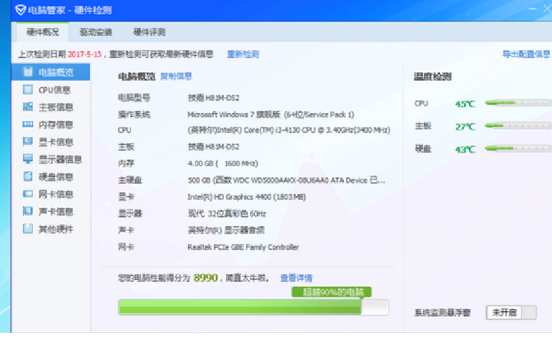Screen dimensions: 552x345
Task: Switch to the 硬件概况 tab
Action: point(43,32)
